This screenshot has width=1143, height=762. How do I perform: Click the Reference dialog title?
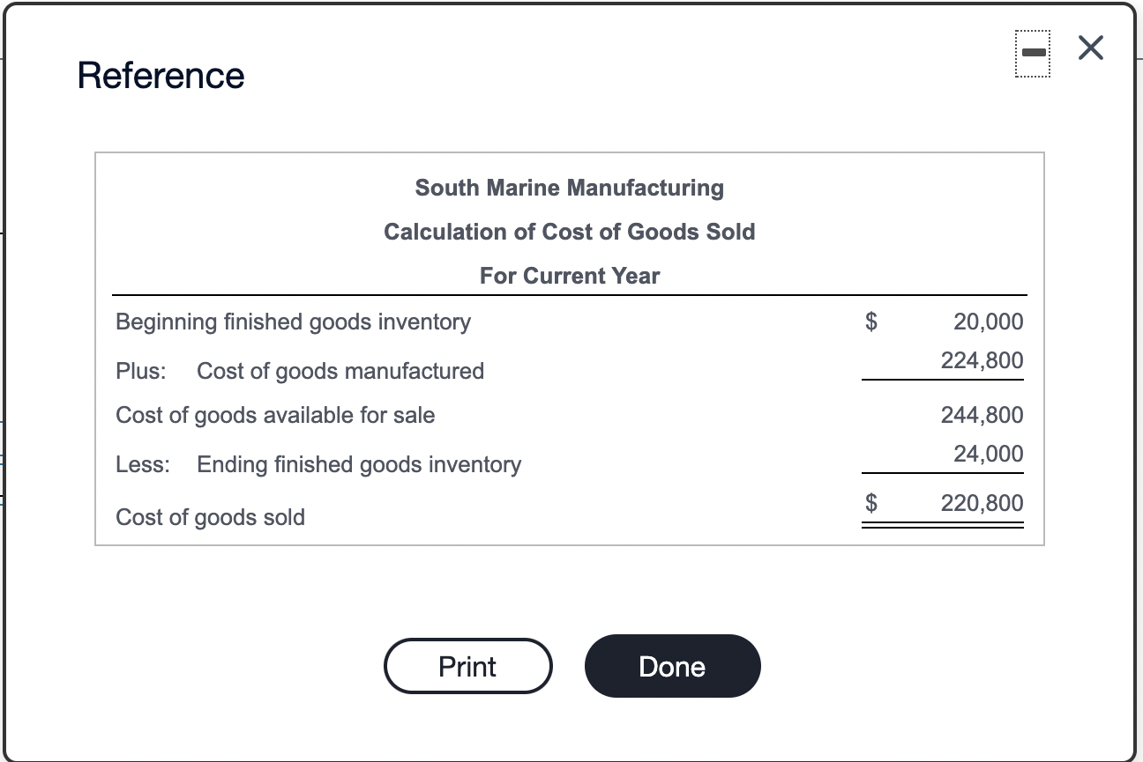[x=161, y=76]
